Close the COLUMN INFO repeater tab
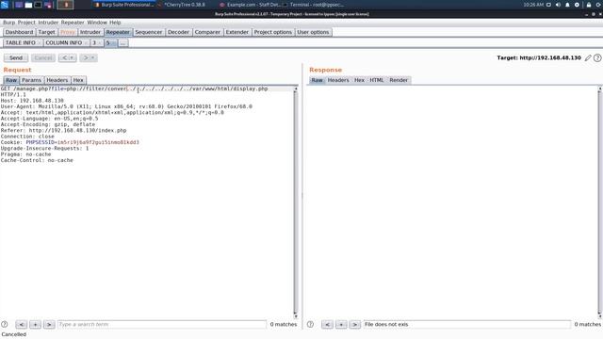Image resolution: width=603 pixels, height=339 pixels. pos(86,43)
